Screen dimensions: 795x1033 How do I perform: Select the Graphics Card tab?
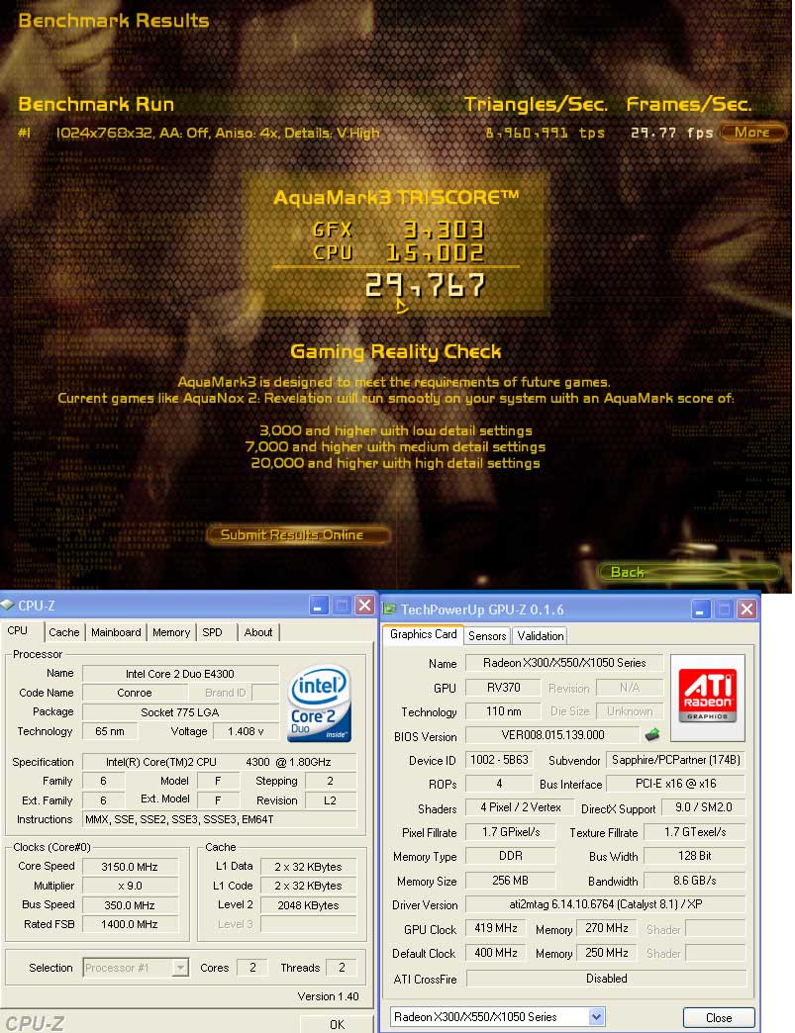(x=423, y=634)
